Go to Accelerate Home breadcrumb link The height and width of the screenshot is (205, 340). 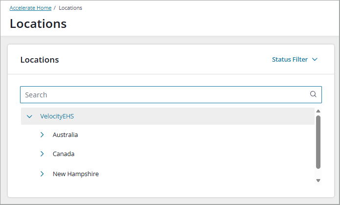30,8
